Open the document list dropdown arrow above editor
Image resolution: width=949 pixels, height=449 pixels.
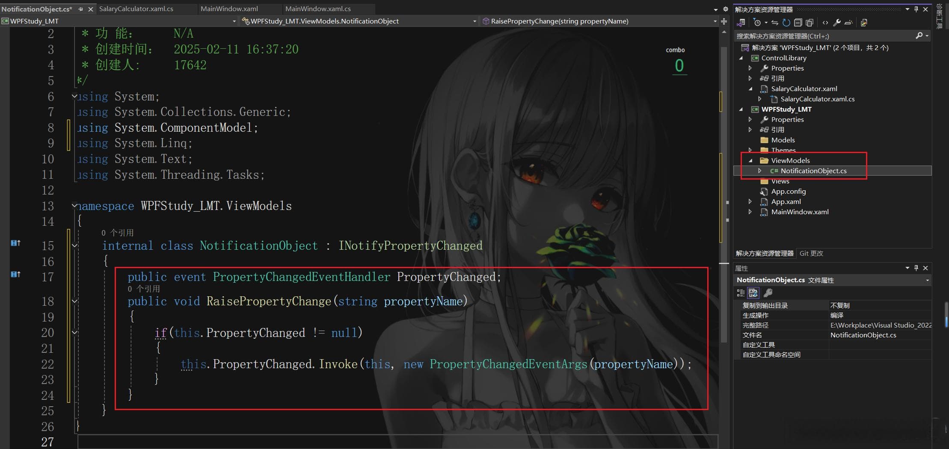pyautogui.click(x=716, y=9)
